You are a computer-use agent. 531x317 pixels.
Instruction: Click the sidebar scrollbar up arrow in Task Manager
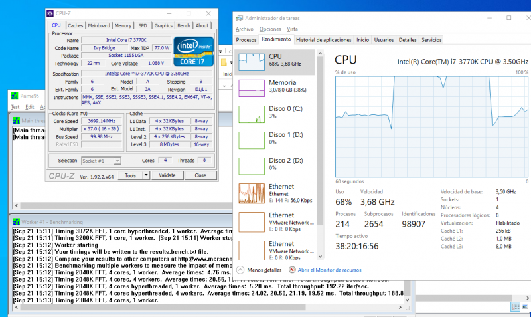click(320, 53)
